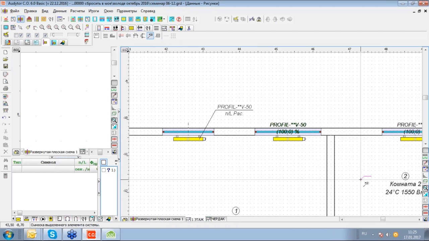The width and height of the screenshot is (429, 241).
Task: Open Skype from the taskbar
Action: click(x=52, y=234)
